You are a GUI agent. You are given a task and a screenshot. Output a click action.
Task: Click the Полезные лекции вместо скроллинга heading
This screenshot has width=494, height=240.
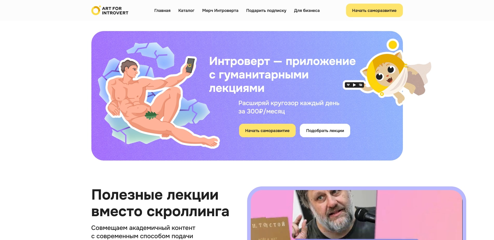coord(160,203)
